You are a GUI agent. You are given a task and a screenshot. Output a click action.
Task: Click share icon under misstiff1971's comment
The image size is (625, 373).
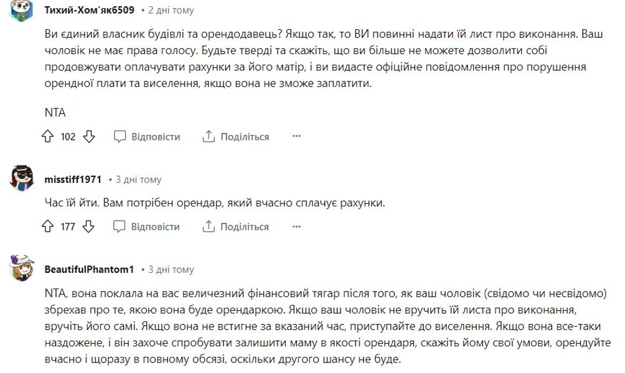click(x=209, y=227)
